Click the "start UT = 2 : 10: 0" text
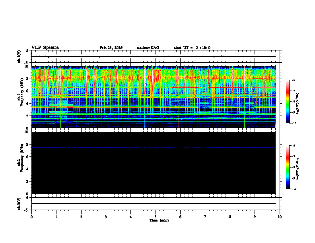315x243 pixels. pyautogui.click(x=192, y=48)
